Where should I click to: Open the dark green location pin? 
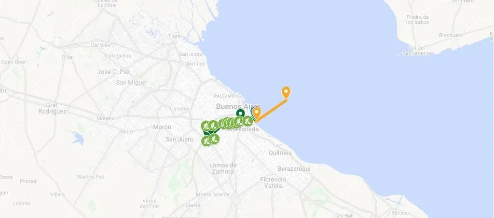240,114
